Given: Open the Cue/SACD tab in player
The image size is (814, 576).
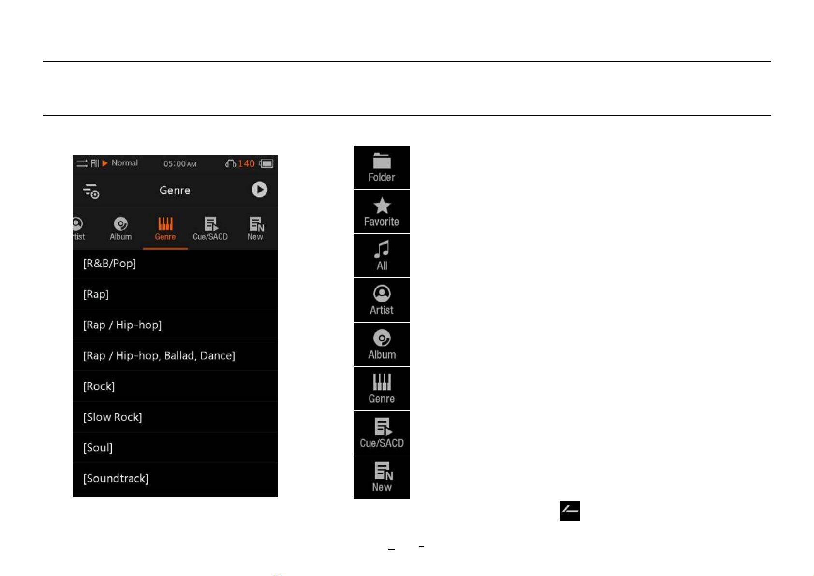Looking at the screenshot, I should (x=210, y=229).
